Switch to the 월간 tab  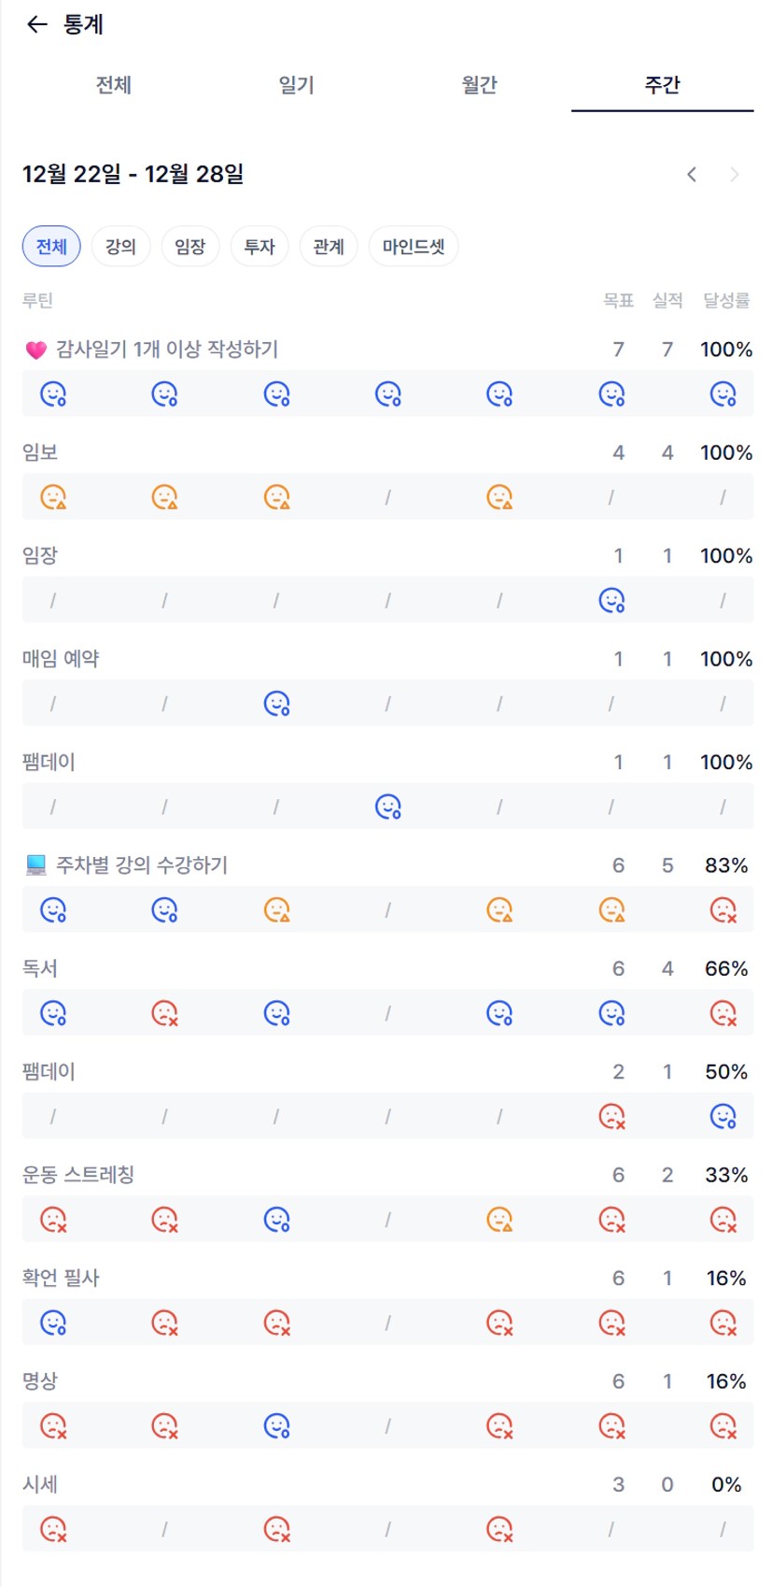479,85
